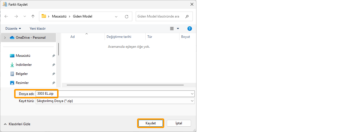
Task: Go up one folder level
Action: coord(33,16)
